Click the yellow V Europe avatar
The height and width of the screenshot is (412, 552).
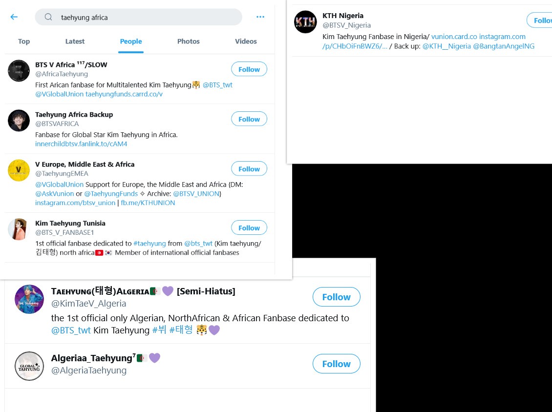pyautogui.click(x=19, y=170)
